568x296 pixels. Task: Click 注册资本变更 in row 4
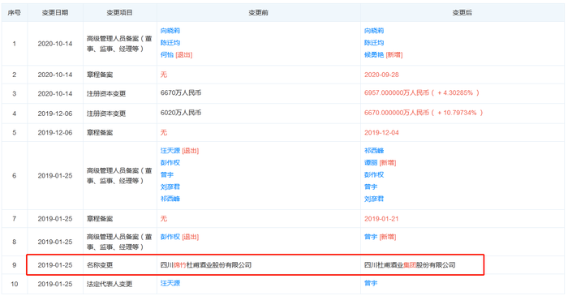(x=106, y=114)
